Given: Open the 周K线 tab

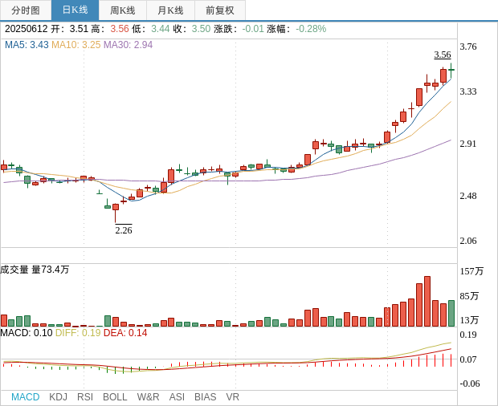Looking at the screenshot, I should [123, 10].
